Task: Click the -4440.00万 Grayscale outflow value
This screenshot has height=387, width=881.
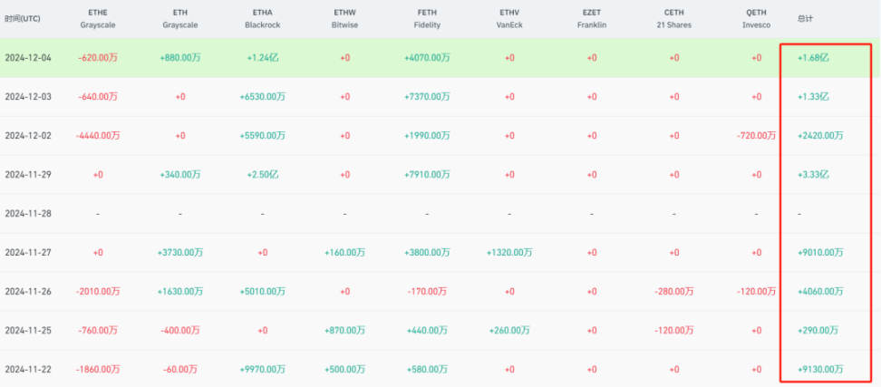Action: [x=99, y=135]
